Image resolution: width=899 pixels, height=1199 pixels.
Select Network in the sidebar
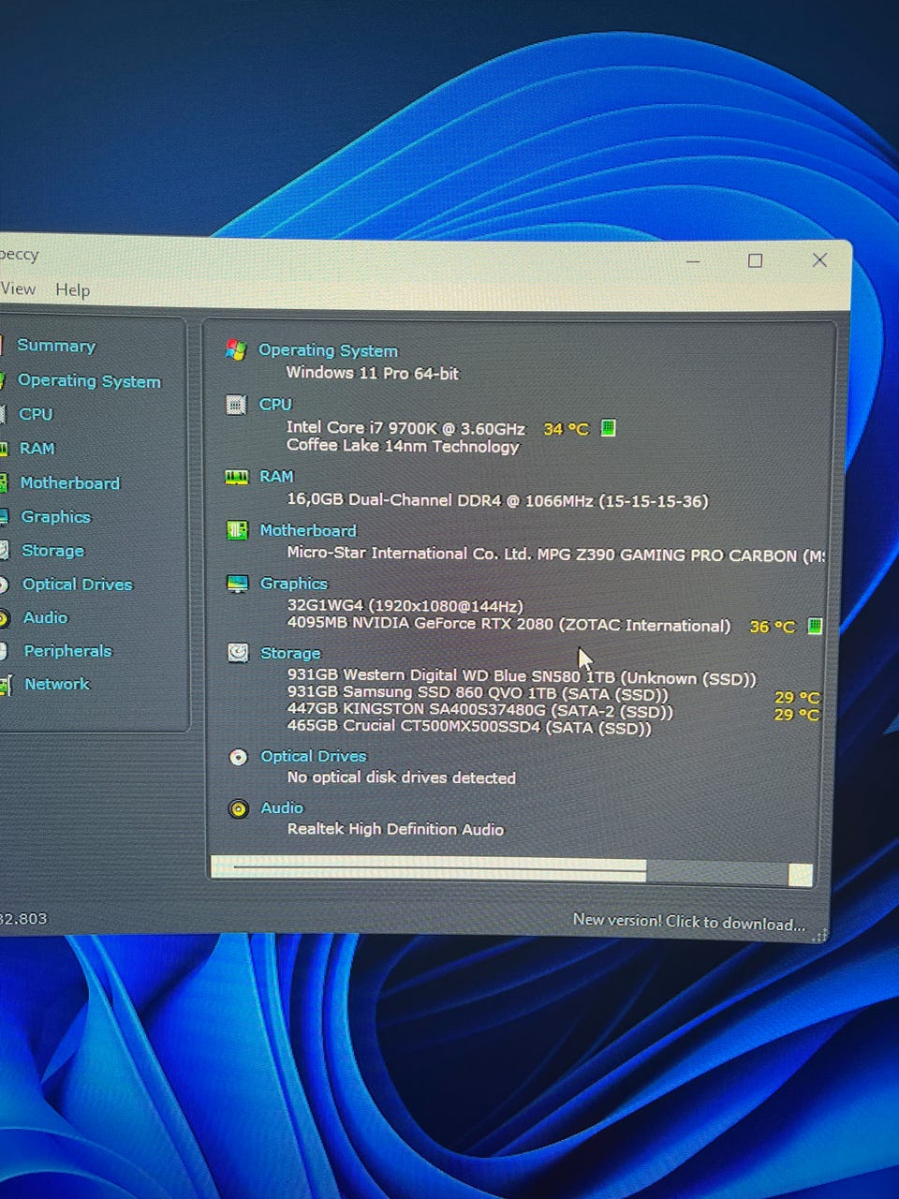click(57, 685)
